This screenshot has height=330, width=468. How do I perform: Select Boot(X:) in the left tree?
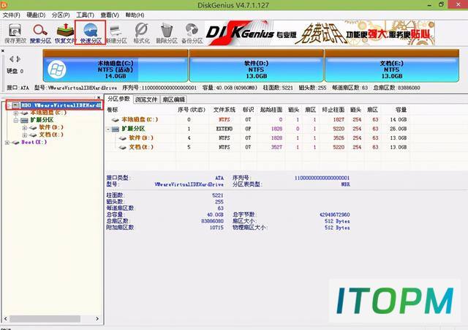tap(34, 142)
